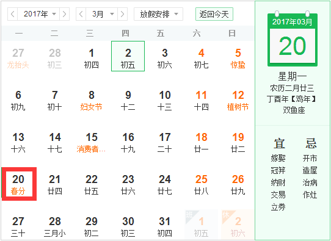Select March 18 廿一
The height and width of the screenshot is (241, 331).
pos(201,142)
